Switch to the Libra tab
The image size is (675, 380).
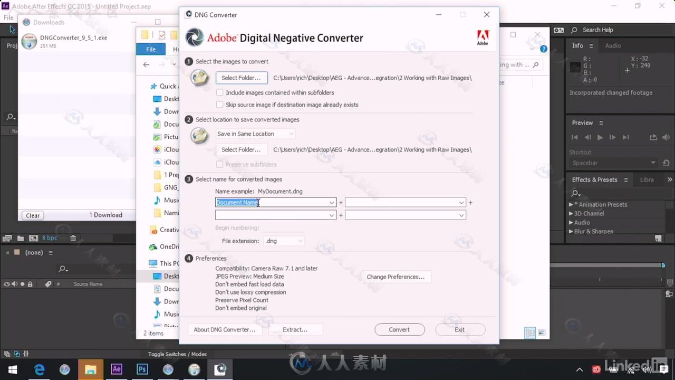click(x=647, y=179)
